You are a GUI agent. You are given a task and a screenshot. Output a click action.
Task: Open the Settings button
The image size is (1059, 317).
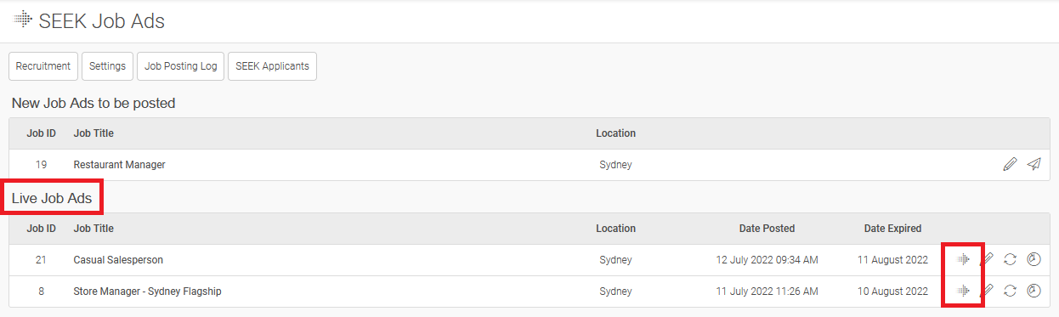[108, 66]
